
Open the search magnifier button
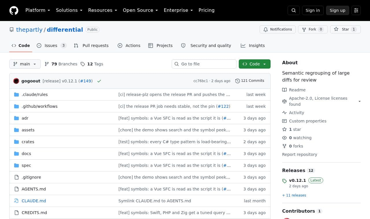294,10
